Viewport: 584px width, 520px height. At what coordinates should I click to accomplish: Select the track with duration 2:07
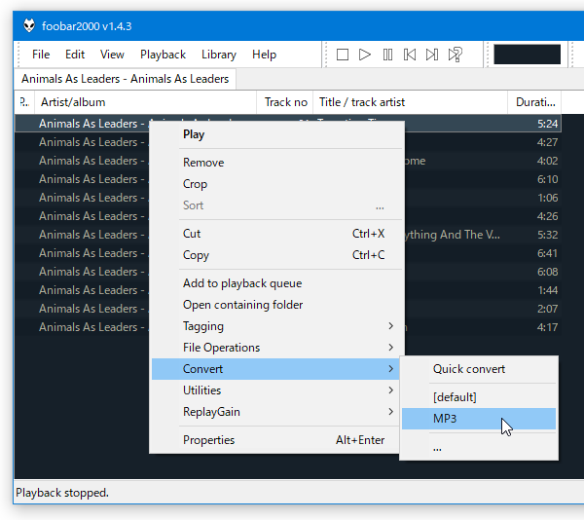[288, 309]
